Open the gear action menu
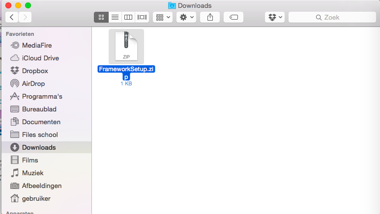This screenshot has width=380, height=214. [186, 17]
